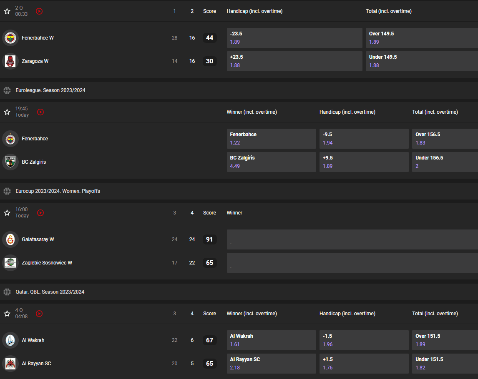Click the Euroleague basketball league icon

pyautogui.click(x=7, y=90)
